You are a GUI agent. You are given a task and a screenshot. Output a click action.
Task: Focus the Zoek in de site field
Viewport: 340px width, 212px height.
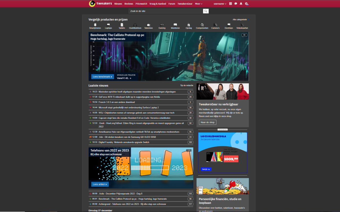pyautogui.click(x=166, y=11)
